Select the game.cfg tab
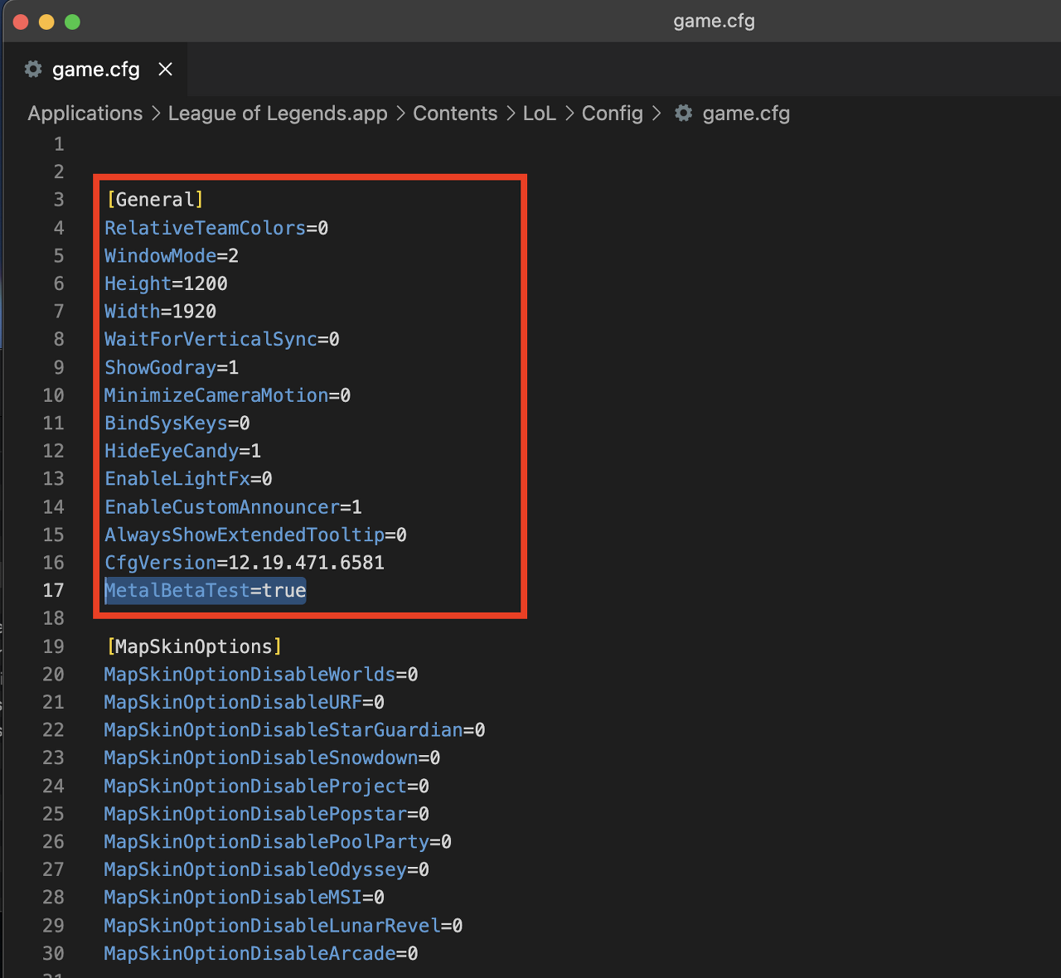The width and height of the screenshot is (1061, 978). click(95, 70)
